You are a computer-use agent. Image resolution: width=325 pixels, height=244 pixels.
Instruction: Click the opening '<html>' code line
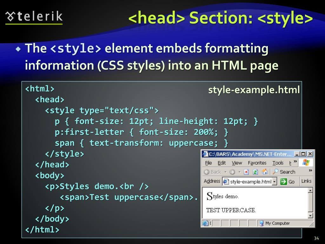40,89
